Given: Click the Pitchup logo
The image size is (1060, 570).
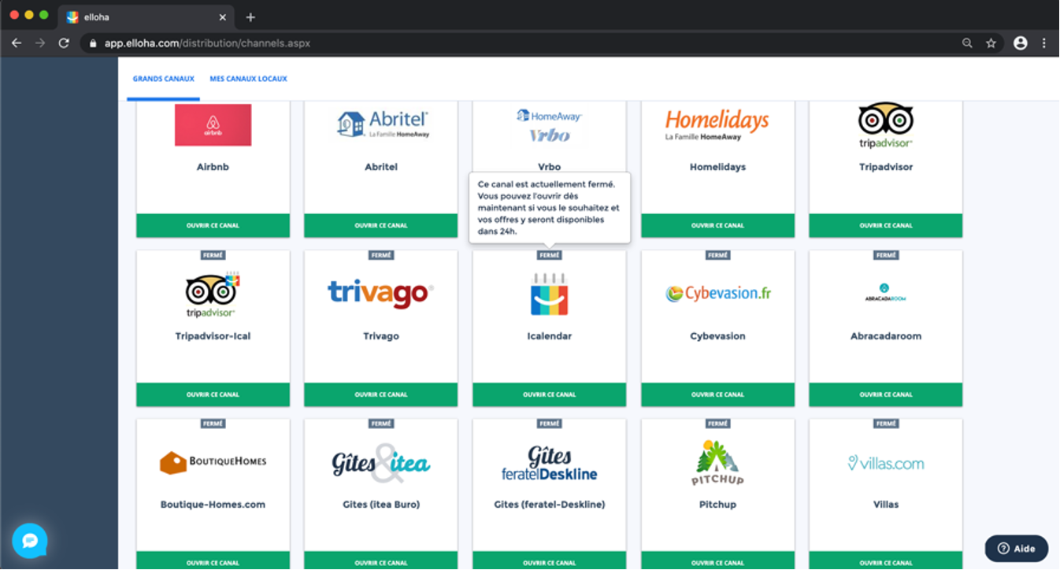Looking at the screenshot, I should (717, 463).
